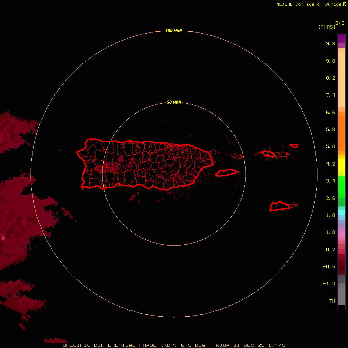The width and height of the screenshot is (348, 348).
Task: Click the [PHAS] units label
Action: coord(327,27)
